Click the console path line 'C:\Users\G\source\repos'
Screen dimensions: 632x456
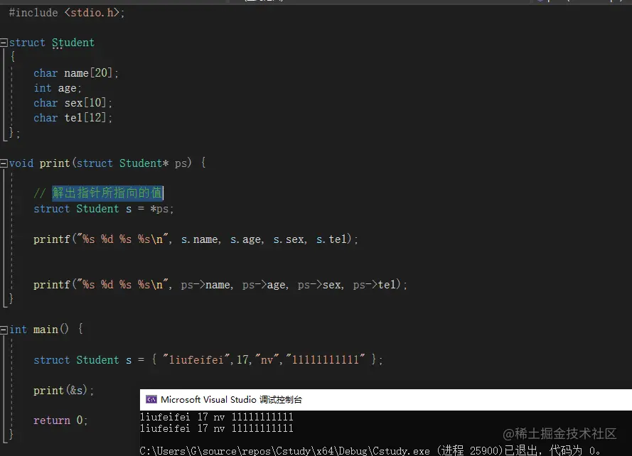pyautogui.click(x=370, y=450)
